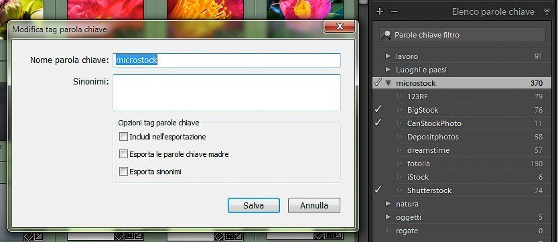
Task: Expand the oggetti keyword
Action: 389,217
